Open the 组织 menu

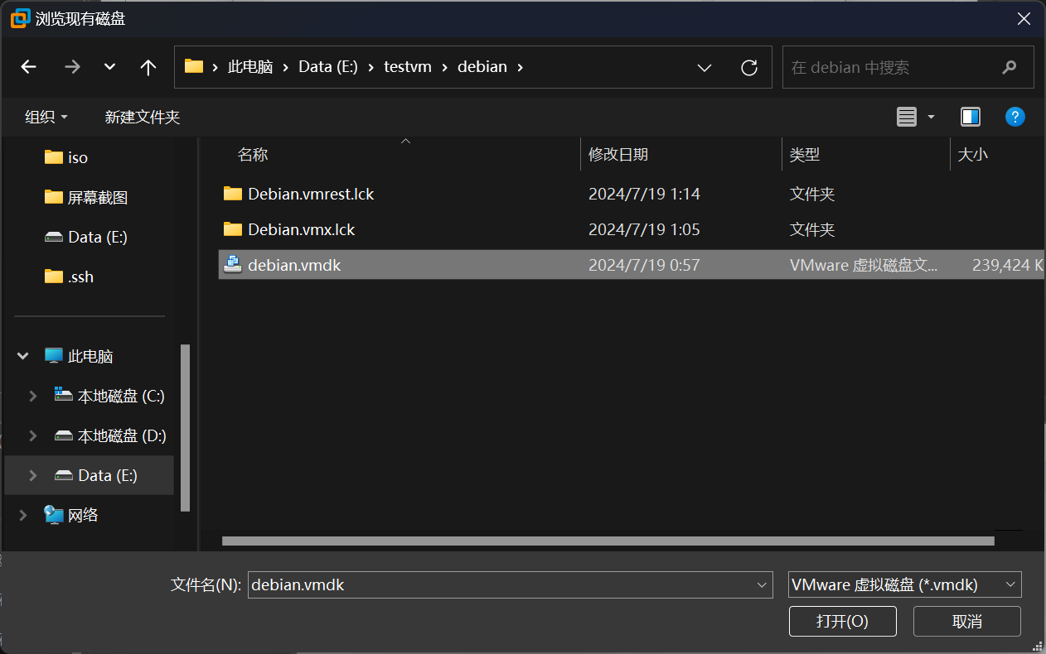[x=46, y=117]
